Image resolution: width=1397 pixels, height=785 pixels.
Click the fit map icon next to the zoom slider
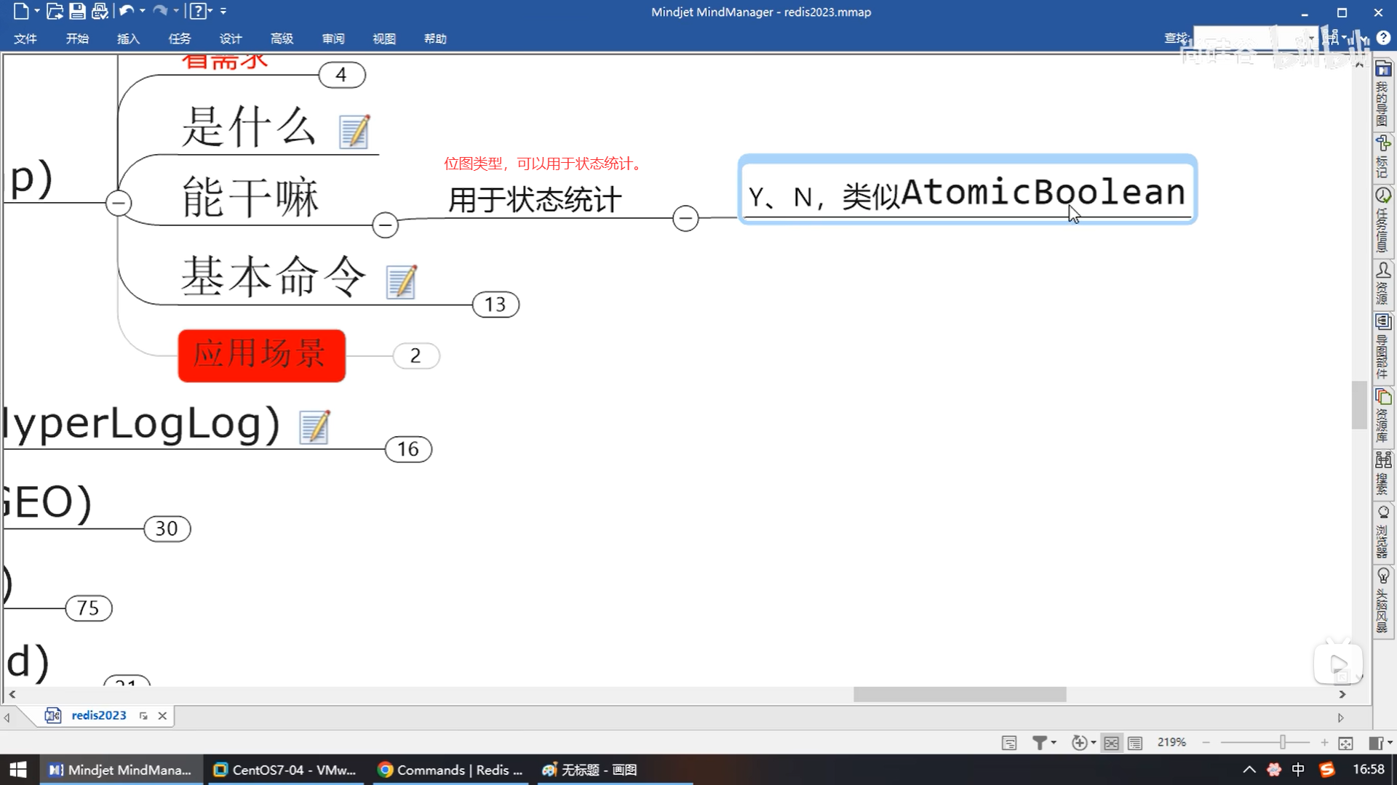coord(1345,743)
